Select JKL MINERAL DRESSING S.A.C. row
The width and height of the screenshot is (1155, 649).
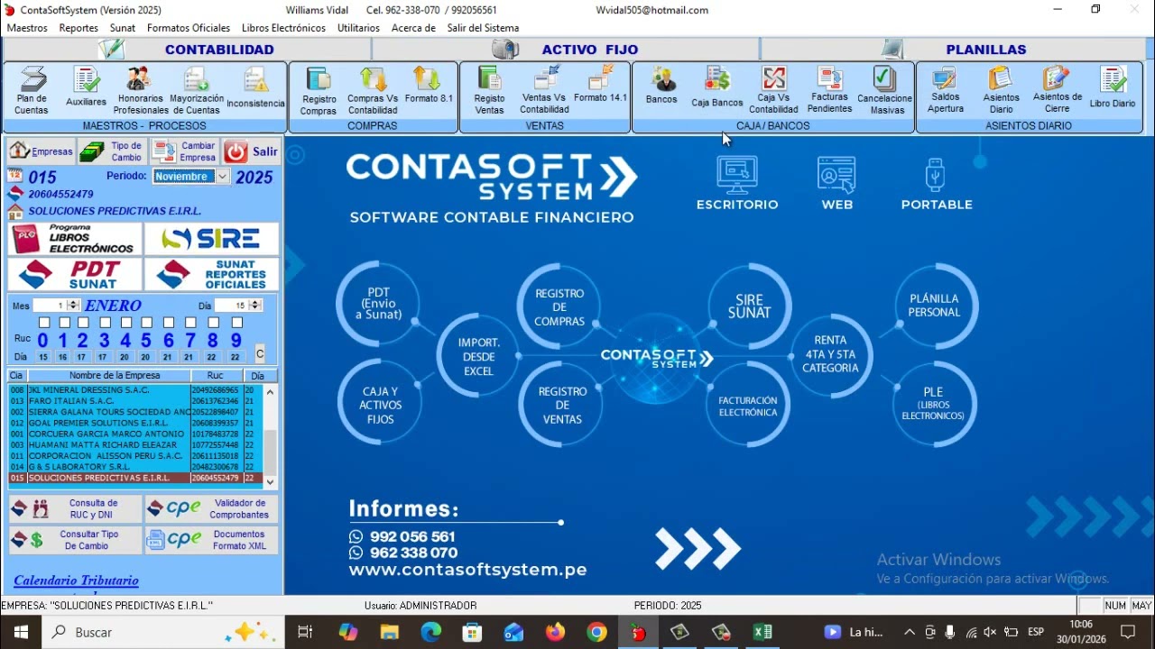135,390
